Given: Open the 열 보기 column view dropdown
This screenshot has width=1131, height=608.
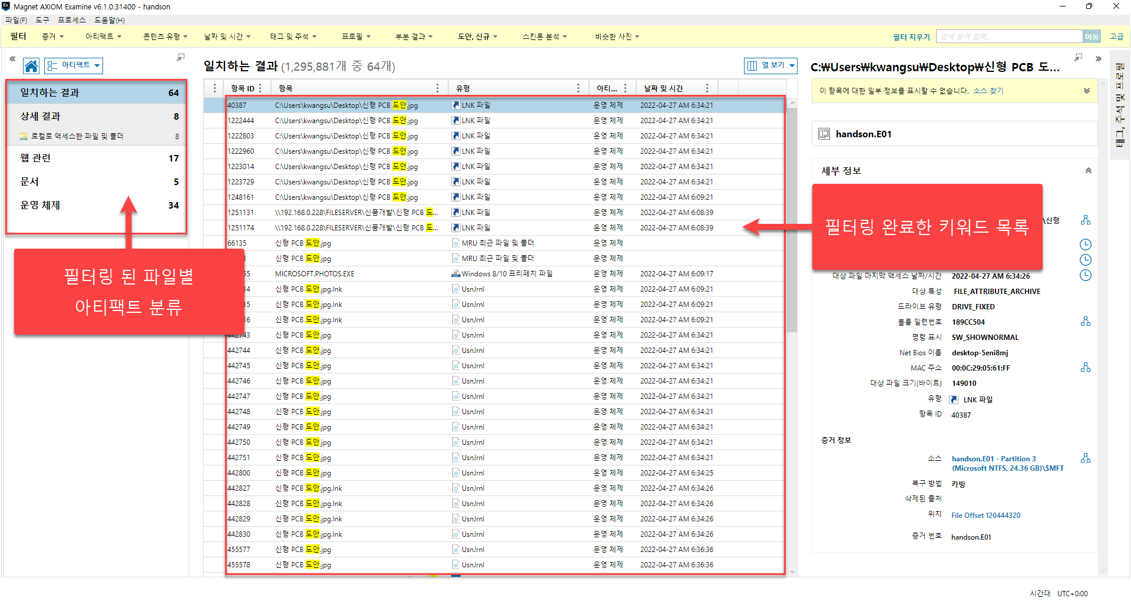Looking at the screenshot, I should (770, 65).
